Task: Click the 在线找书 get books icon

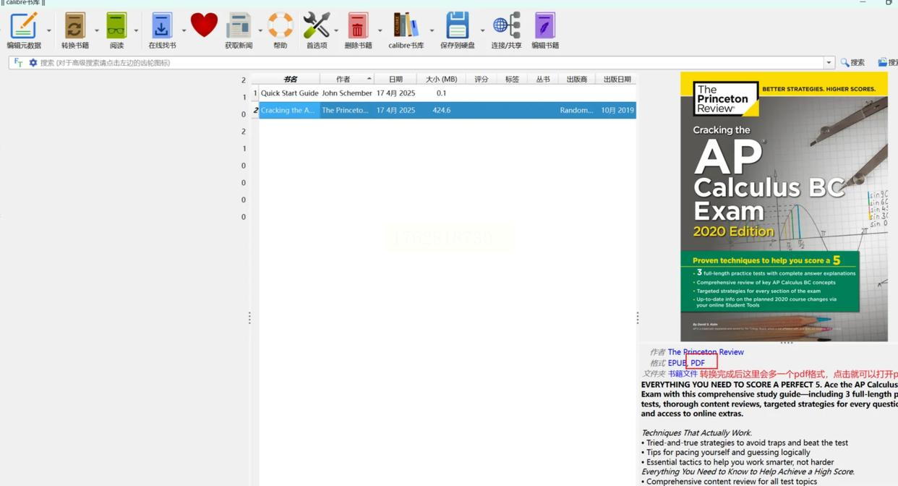Action: pyautogui.click(x=161, y=27)
